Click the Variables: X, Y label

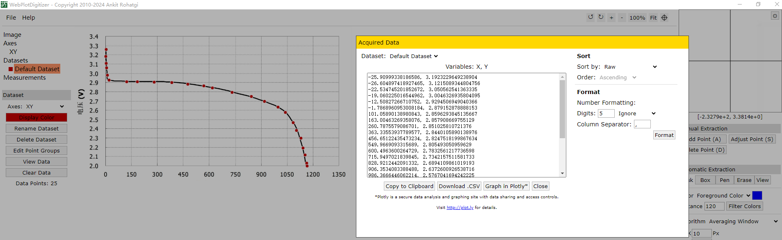point(466,67)
